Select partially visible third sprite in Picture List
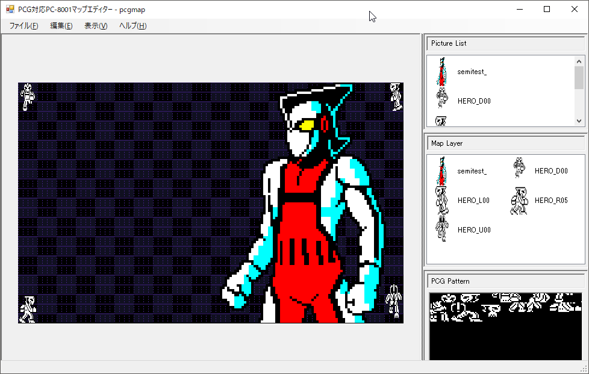This screenshot has width=589, height=374. [441, 121]
